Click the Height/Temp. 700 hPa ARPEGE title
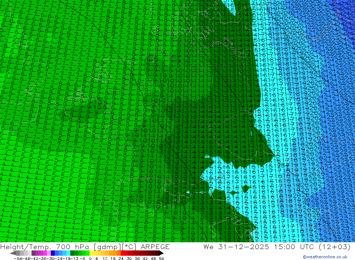 point(85,247)
